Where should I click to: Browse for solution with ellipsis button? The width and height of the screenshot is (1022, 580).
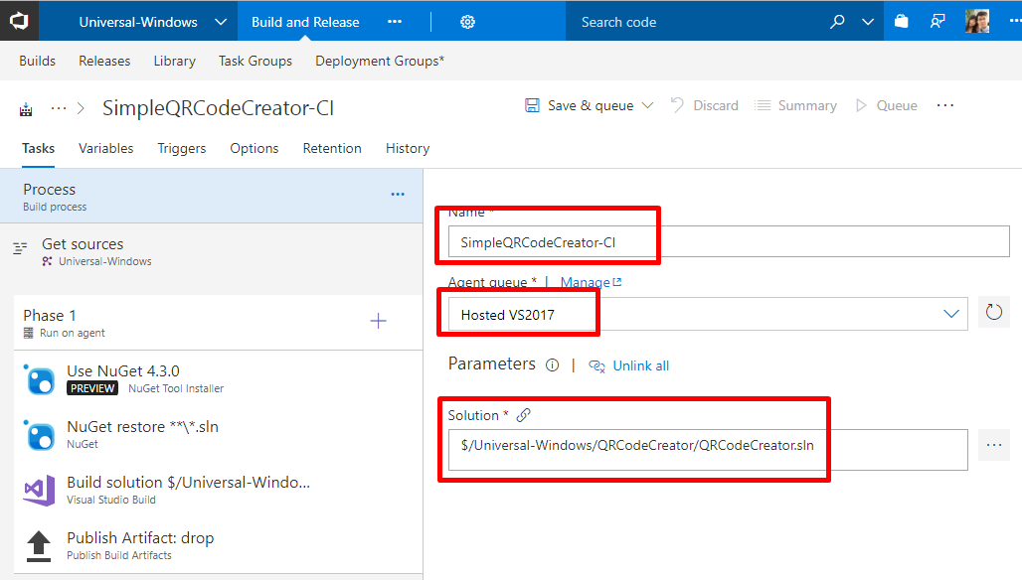pos(993,445)
